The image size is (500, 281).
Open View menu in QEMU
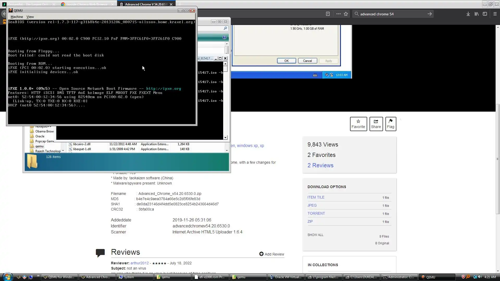(30, 17)
